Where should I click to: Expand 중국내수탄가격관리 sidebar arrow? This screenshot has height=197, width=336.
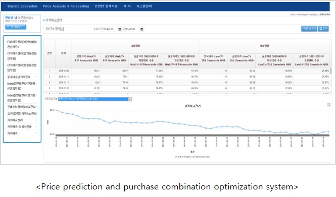coord(36,77)
